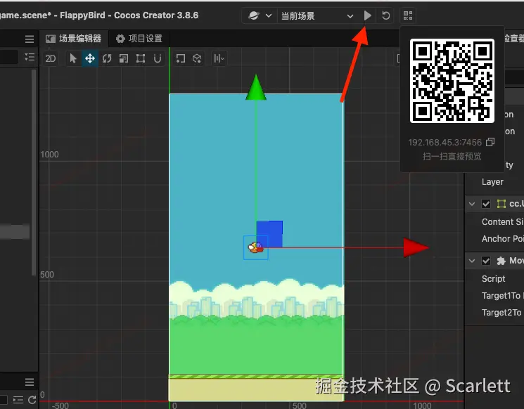The height and width of the screenshot is (409, 524).
Task: Click the play preview button
Action: tap(367, 15)
